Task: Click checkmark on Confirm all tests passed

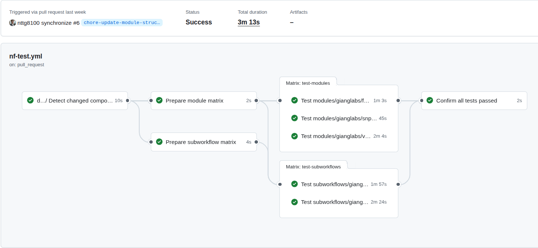Action: 430,100
